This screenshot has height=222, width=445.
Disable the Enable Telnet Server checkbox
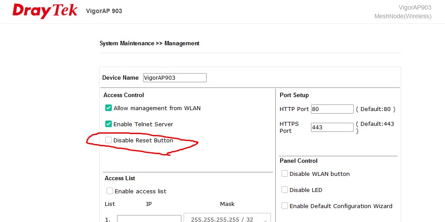click(x=109, y=124)
